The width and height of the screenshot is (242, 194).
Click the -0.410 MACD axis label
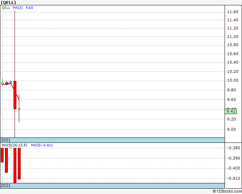click(x=233, y=179)
